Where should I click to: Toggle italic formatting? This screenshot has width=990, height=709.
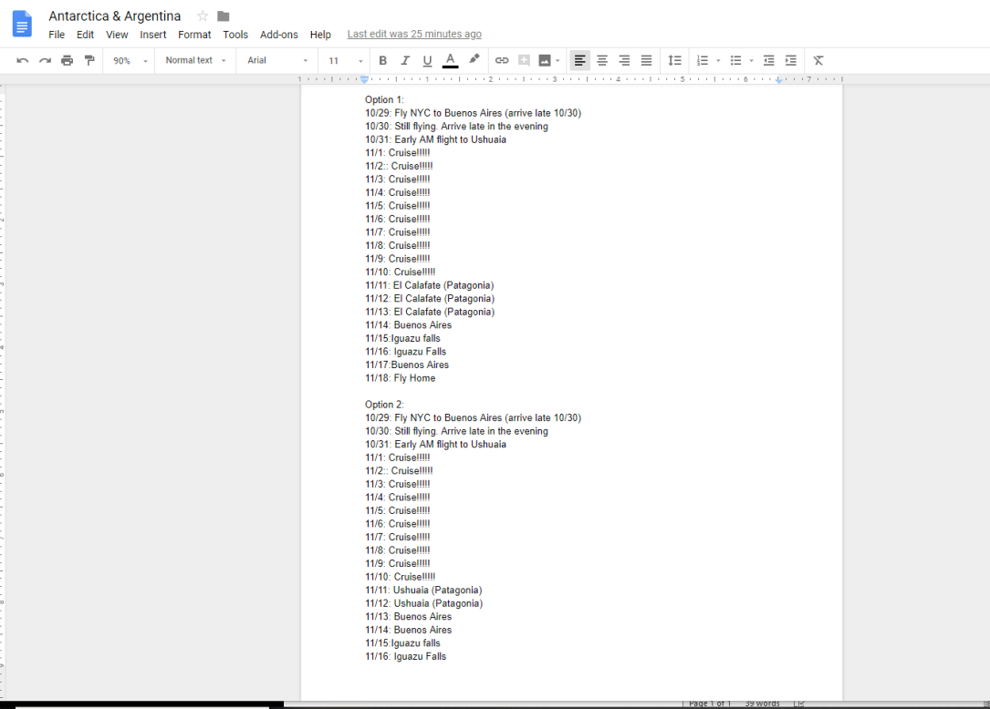point(404,60)
